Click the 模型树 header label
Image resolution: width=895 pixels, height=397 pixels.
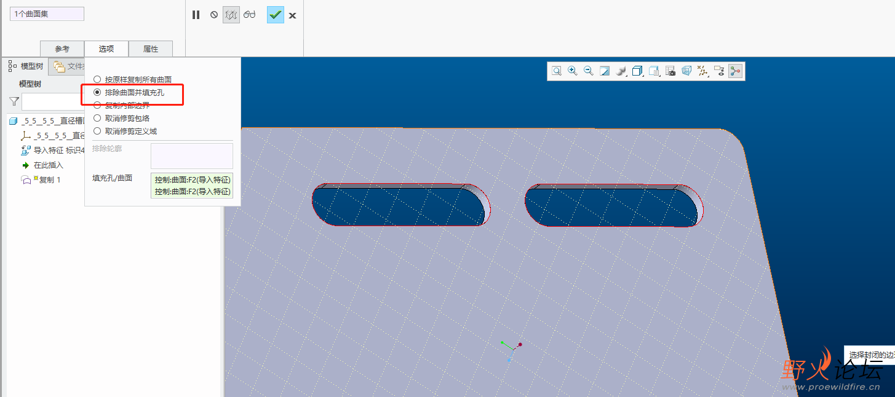(30, 84)
